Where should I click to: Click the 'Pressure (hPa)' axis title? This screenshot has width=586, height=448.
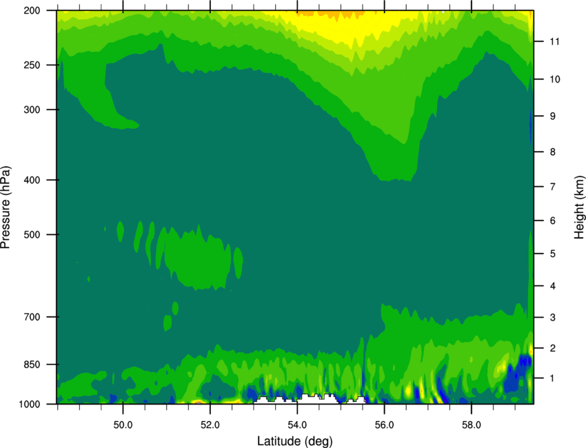tap(6, 207)
